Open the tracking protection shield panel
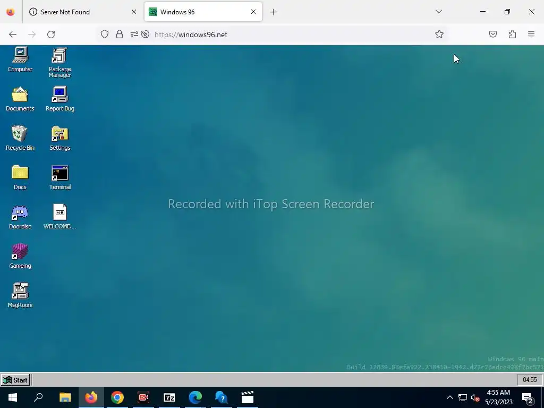 (105, 35)
